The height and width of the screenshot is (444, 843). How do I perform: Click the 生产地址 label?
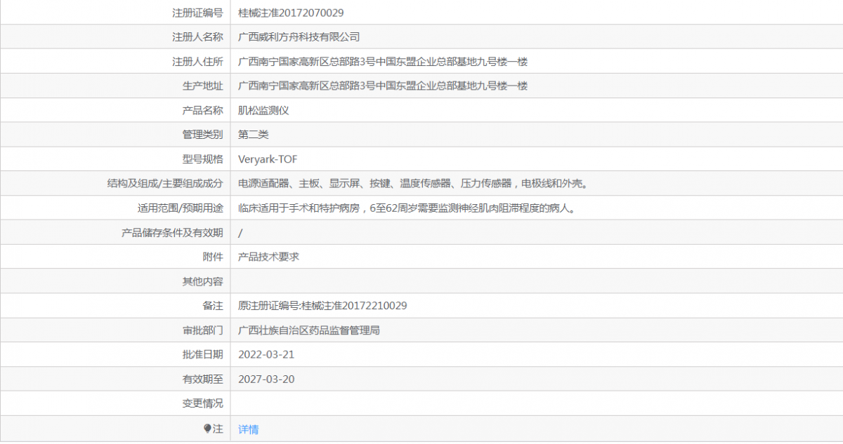pos(202,86)
